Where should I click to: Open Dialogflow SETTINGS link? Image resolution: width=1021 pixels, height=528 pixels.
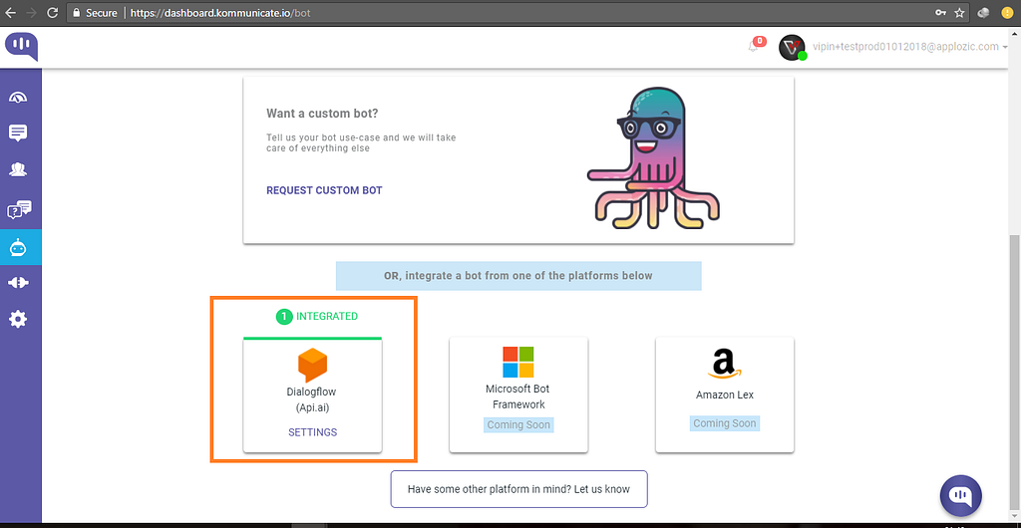[x=312, y=431]
